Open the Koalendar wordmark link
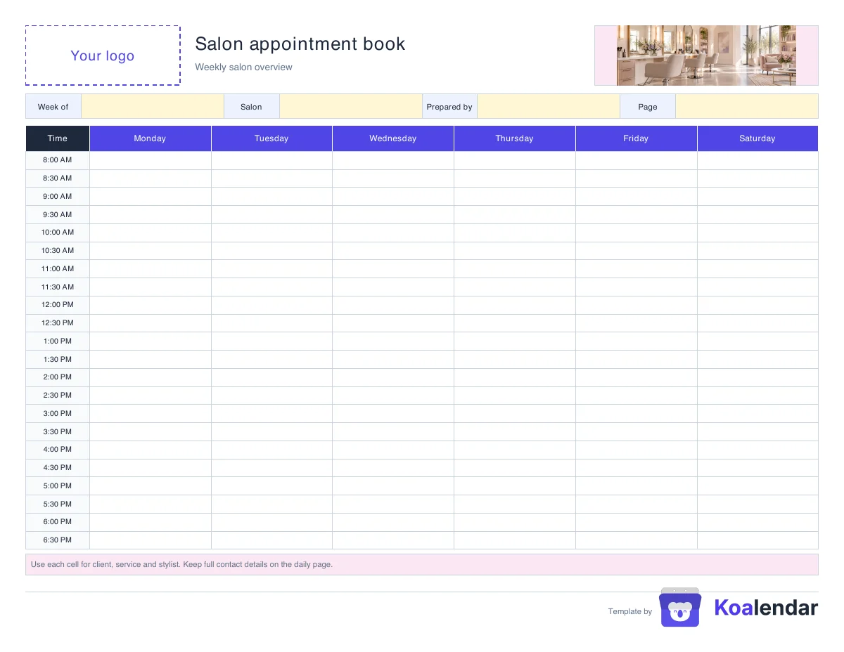 (766, 608)
